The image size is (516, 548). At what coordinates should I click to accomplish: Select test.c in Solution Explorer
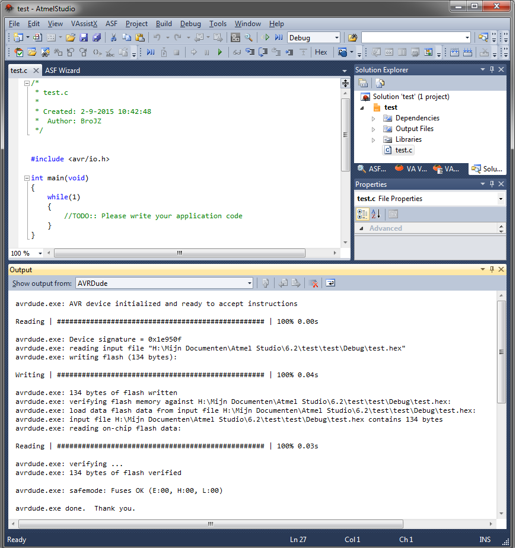click(x=403, y=150)
